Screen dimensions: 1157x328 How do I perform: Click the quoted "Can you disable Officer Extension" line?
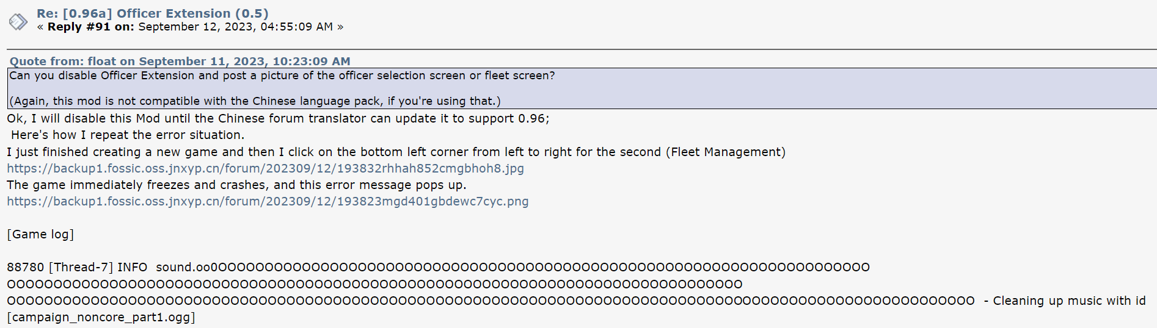[x=282, y=76]
